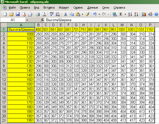
Task: Click the fx Insert Function button
Action: (x=42, y=20)
